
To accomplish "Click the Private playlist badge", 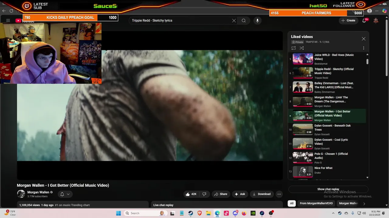I will [298, 42].
